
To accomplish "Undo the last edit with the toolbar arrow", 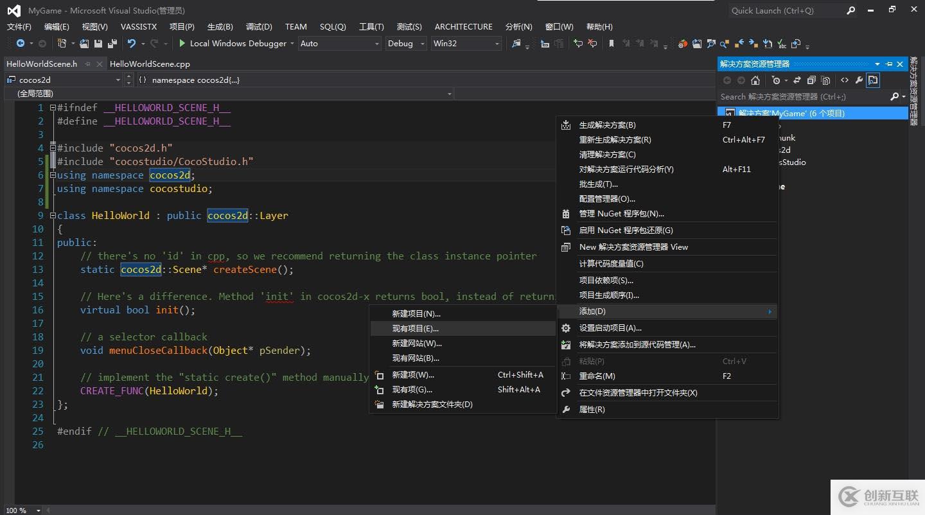I will (x=131, y=44).
